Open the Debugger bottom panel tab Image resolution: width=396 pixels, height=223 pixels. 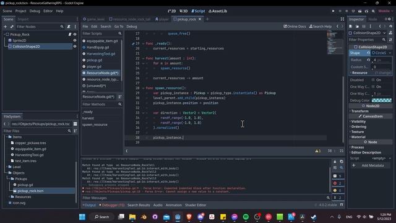point(112,205)
